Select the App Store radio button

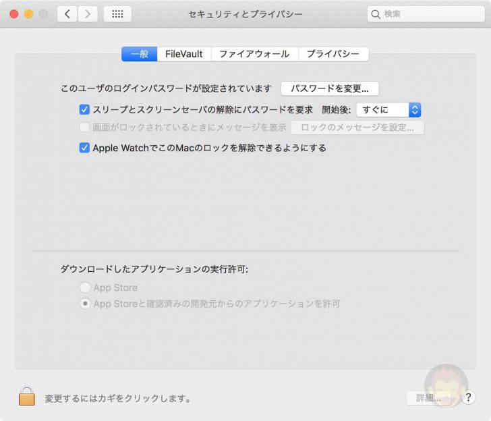point(85,287)
